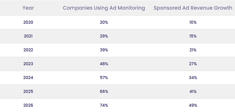
Task: Select the 29% ad monitoring value
Action: point(104,36)
